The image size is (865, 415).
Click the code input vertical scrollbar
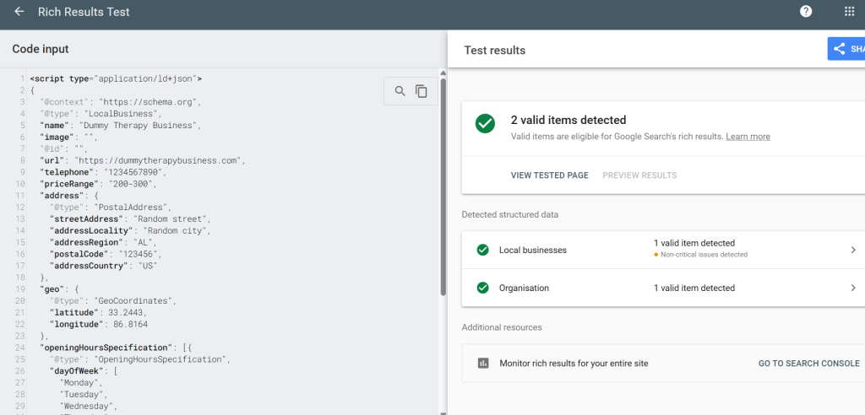click(443, 186)
